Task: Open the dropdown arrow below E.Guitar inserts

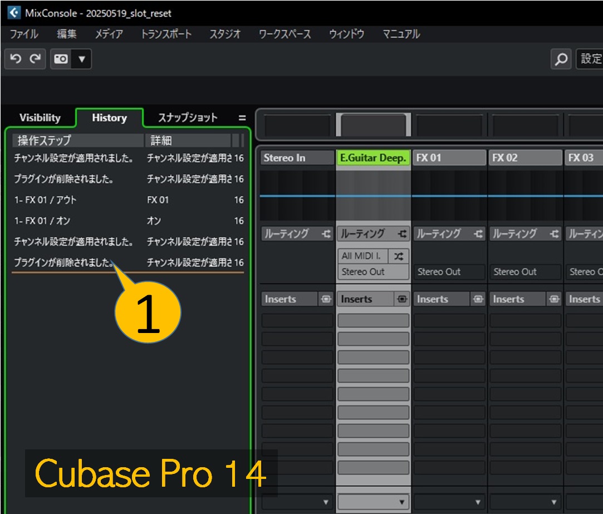Action: click(x=401, y=502)
